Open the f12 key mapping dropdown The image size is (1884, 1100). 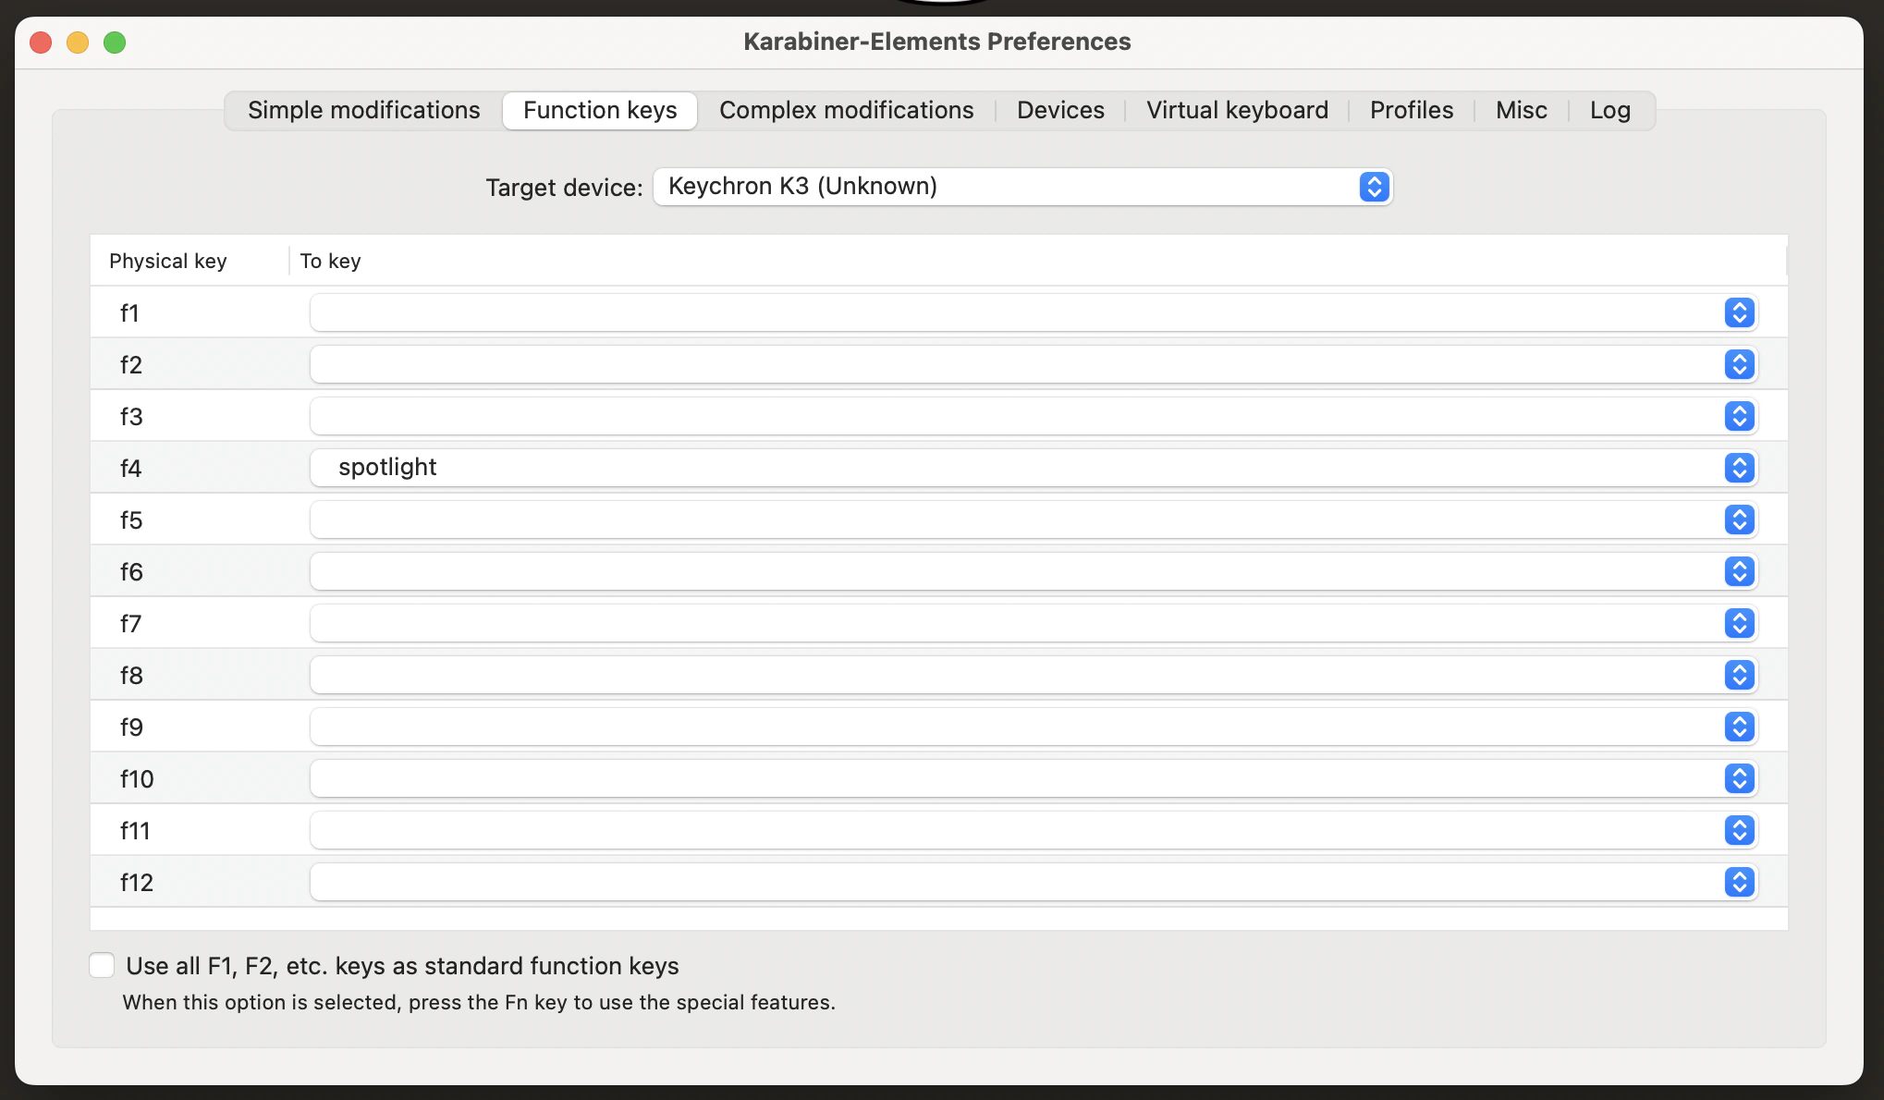point(1033,882)
